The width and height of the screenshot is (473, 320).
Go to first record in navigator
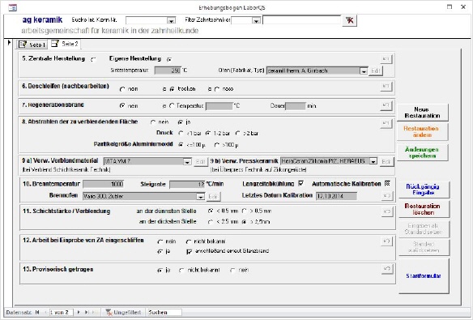(37, 312)
